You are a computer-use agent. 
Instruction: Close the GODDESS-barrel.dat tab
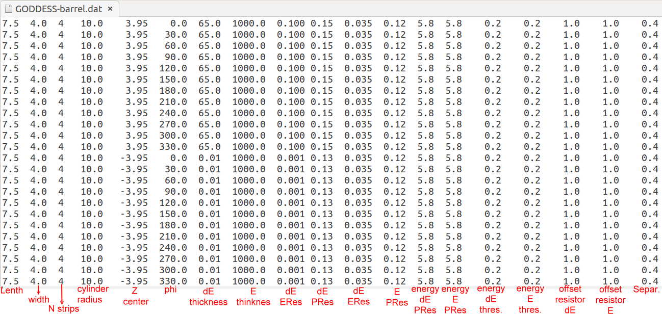click(x=110, y=9)
